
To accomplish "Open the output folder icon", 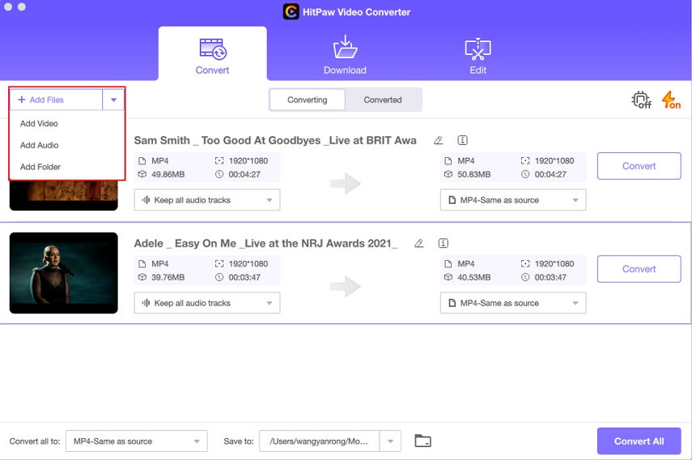I will [x=422, y=441].
